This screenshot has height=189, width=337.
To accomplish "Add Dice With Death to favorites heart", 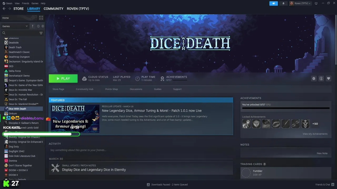I will [329, 78].
